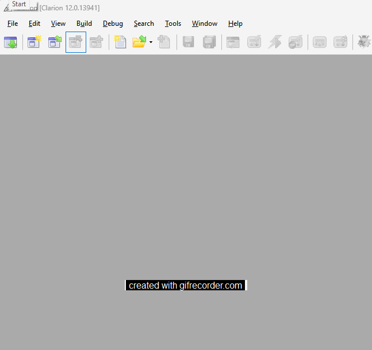Click the greyed generate icon with down arrows

coord(320,42)
